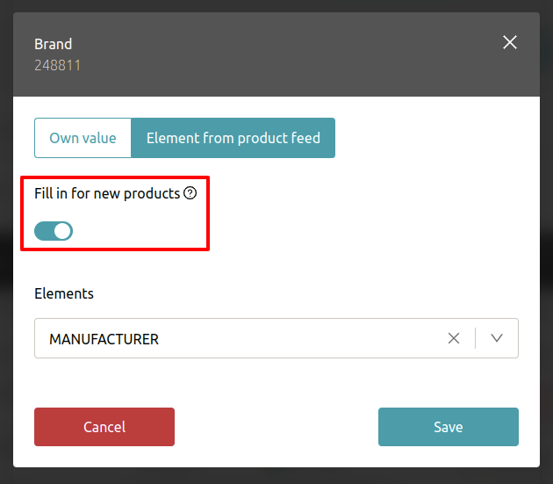Save the Brand attribute settings
The image size is (553, 484).
pyautogui.click(x=448, y=427)
